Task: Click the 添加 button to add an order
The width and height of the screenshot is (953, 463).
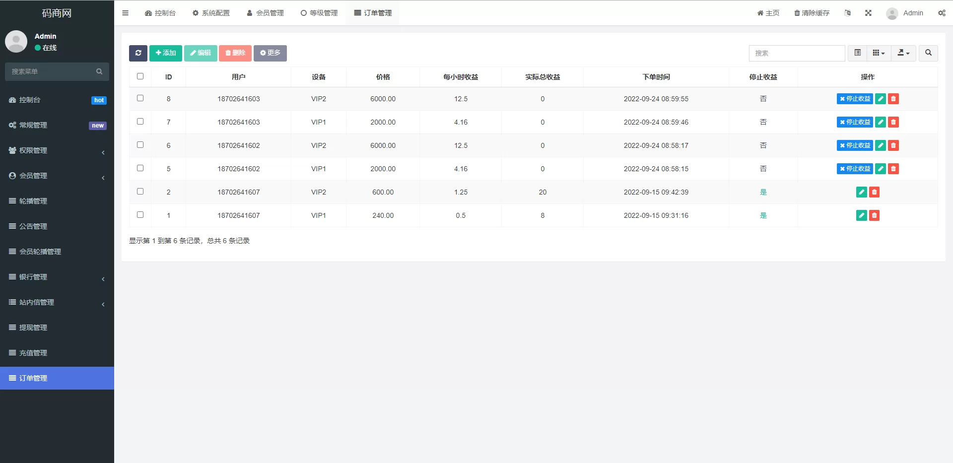Action: pyautogui.click(x=165, y=53)
